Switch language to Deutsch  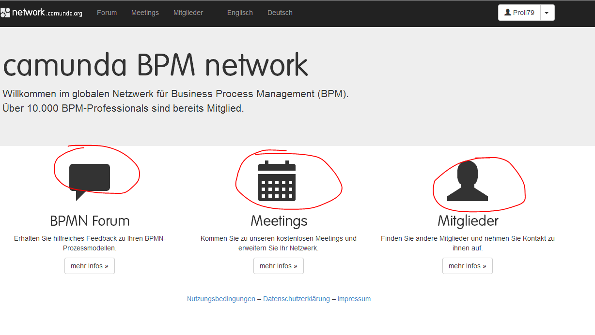(280, 13)
